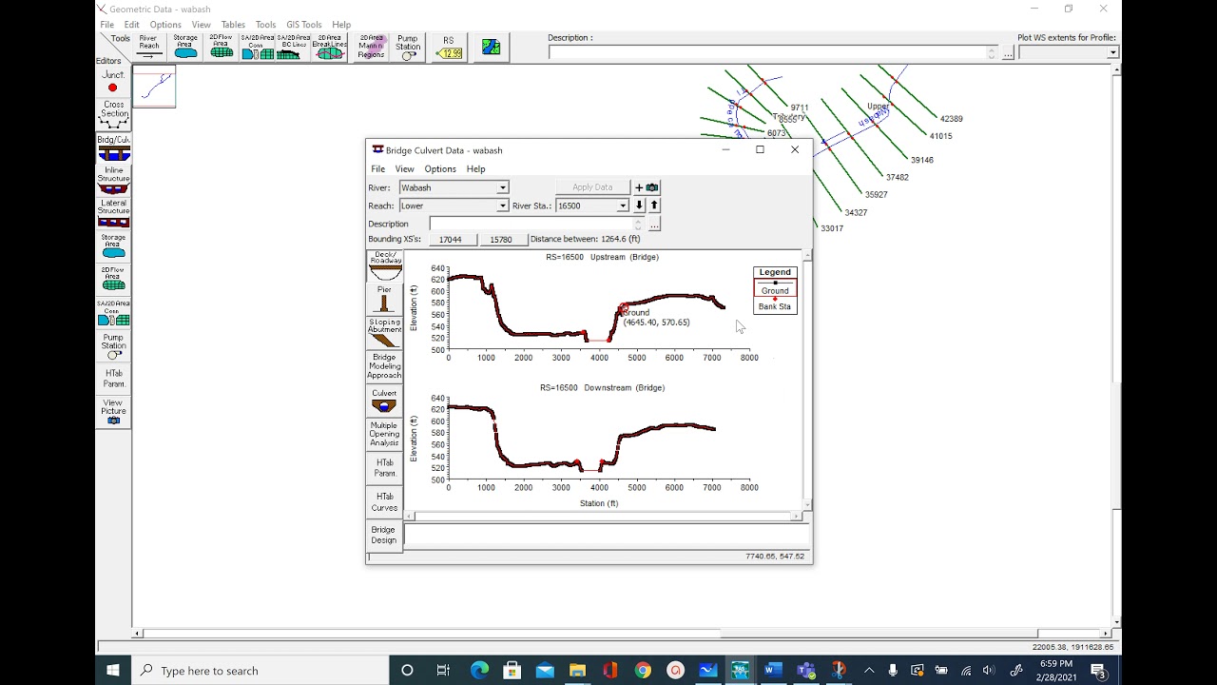Image resolution: width=1217 pixels, height=685 pixels.
Task: Expand Plot WS extents for Profile dropdown
Action: click(x=1112, y=53)
